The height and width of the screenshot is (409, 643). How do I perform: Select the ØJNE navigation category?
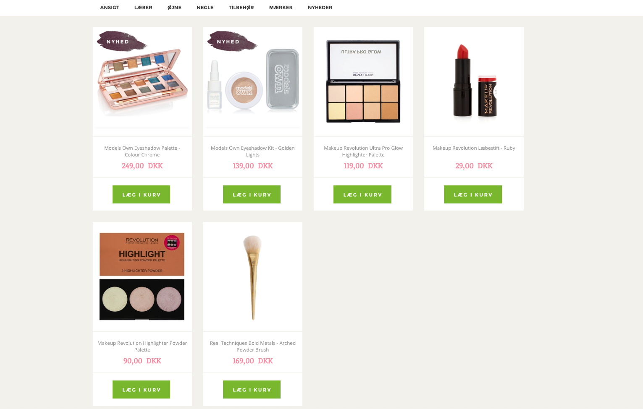(x=174, y=8)
